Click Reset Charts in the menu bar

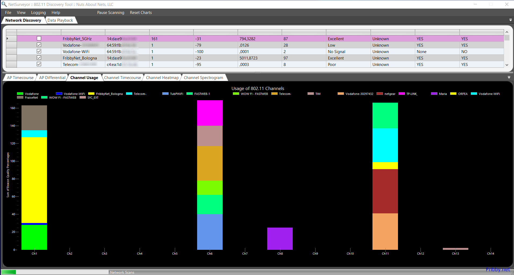click(x=141, y=13)
